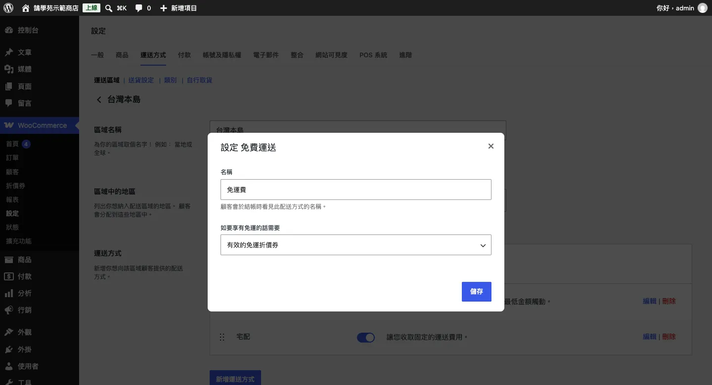Viewport: 712px width, 385px height.
Task: Click the plus icon for 新增項目
Action: (164, 8)
